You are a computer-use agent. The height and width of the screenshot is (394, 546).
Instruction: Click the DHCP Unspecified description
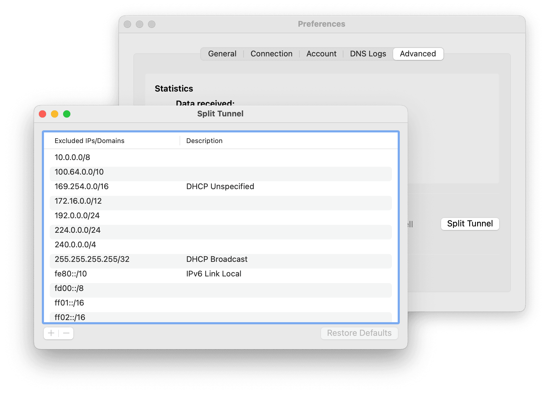point(220,186)
